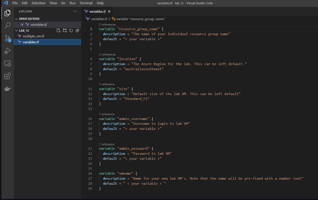
Task: Collapse the LAB_1C folder section
Action: [16, 31]
